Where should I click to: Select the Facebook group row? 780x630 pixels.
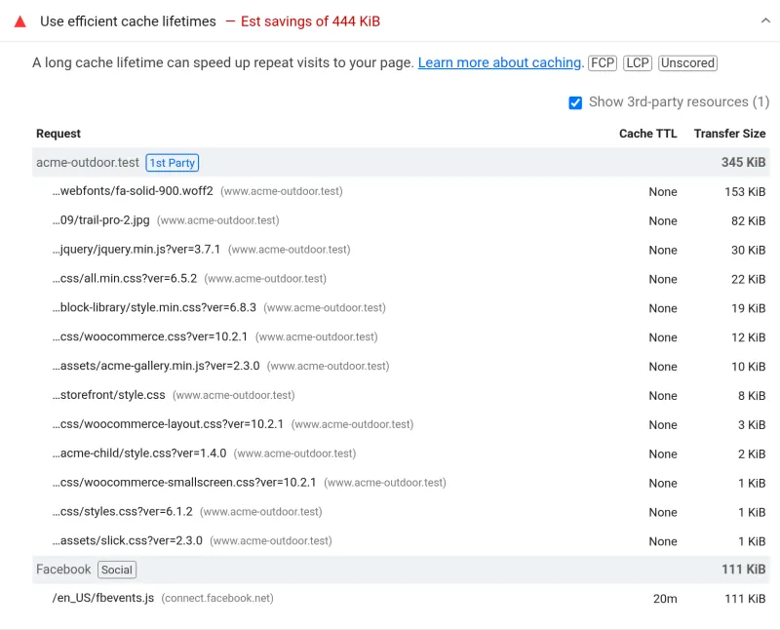401,570
